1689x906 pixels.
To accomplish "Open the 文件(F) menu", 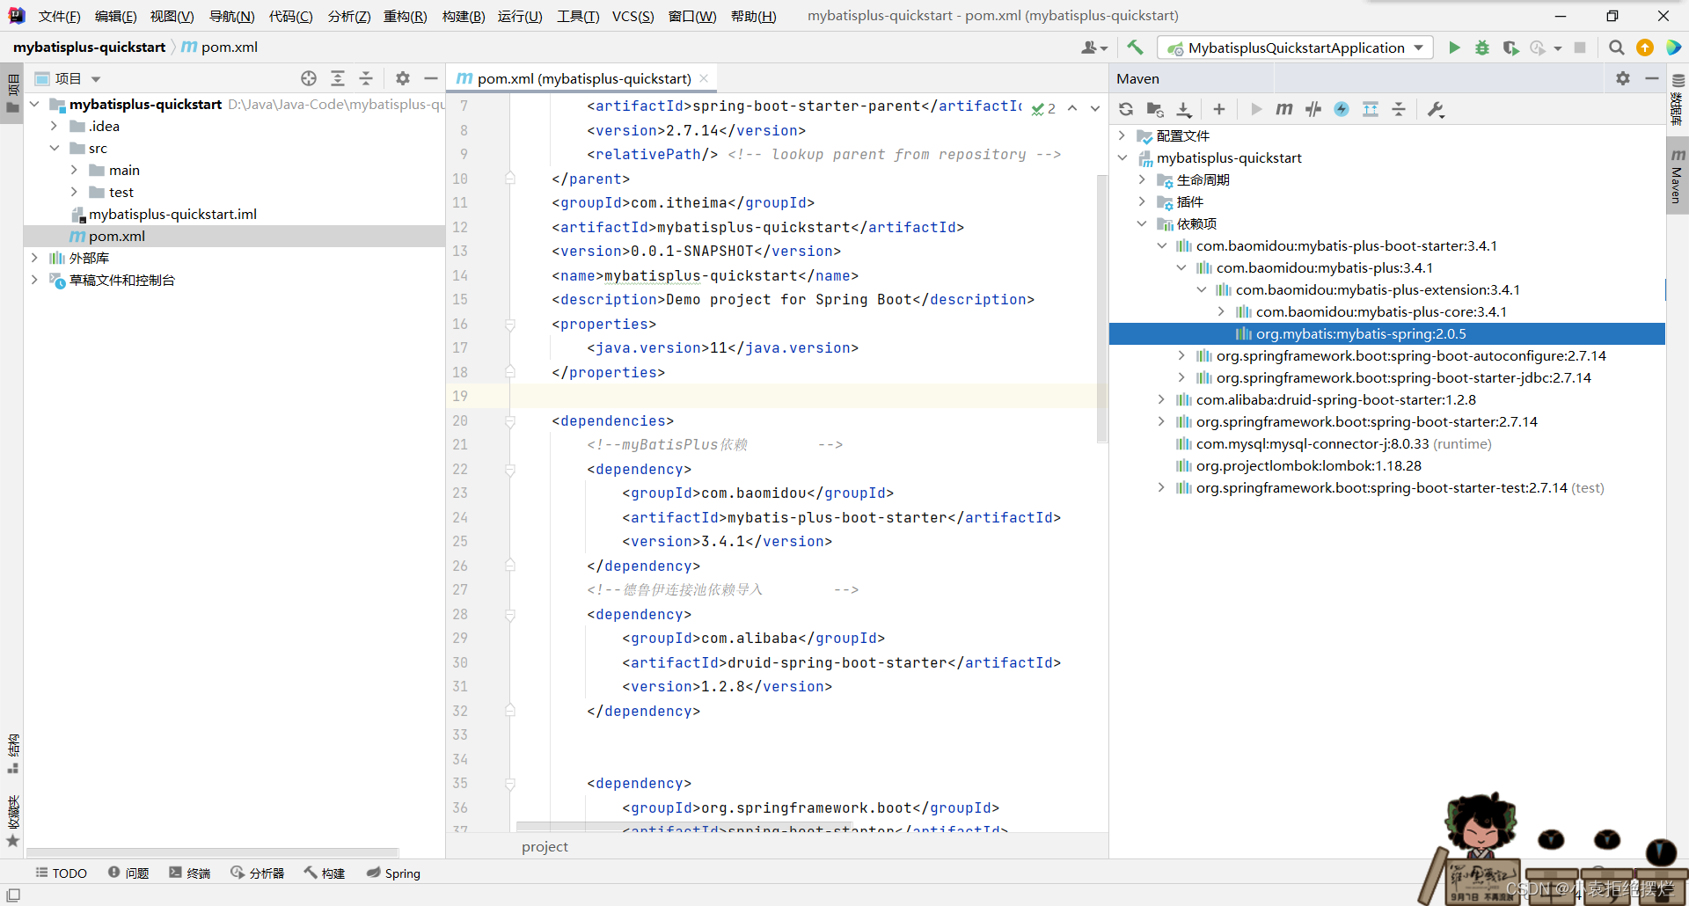I will coord(59,16).
